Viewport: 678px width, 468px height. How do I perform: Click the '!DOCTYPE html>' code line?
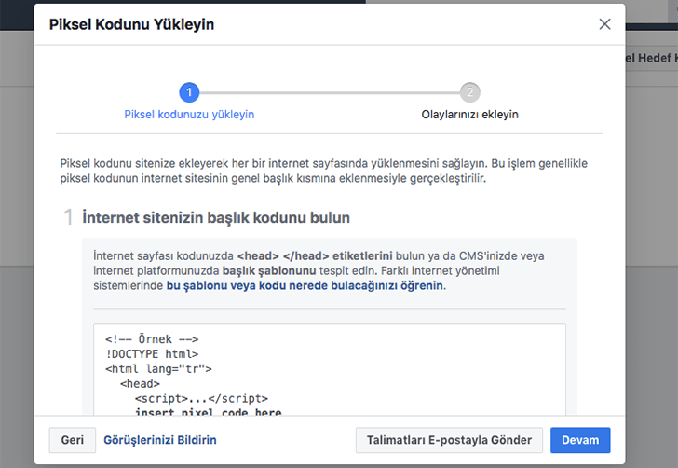pos(152,354)
